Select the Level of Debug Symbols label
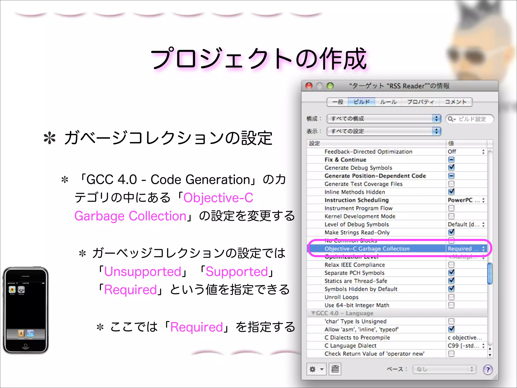 click(x=356, y=224)
